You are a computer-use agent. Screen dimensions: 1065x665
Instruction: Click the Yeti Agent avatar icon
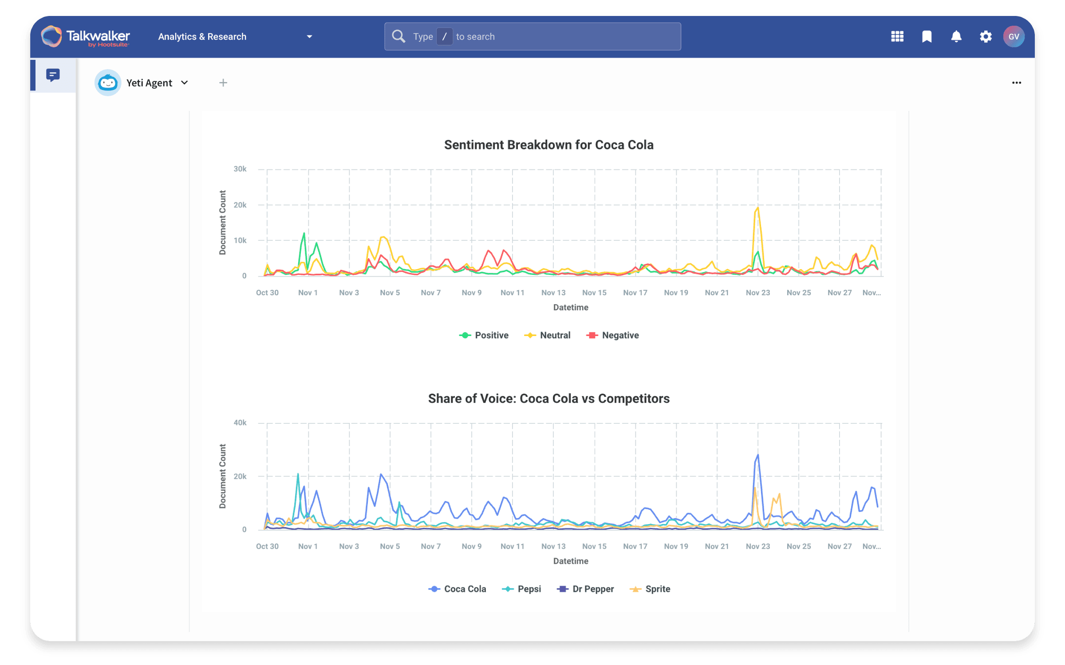(x=108, y=82)
